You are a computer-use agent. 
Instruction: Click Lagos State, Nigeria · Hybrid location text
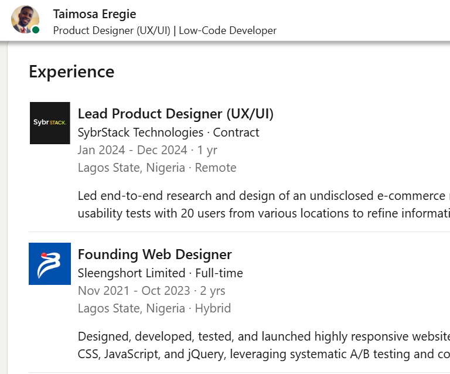(x=154, y=308)
